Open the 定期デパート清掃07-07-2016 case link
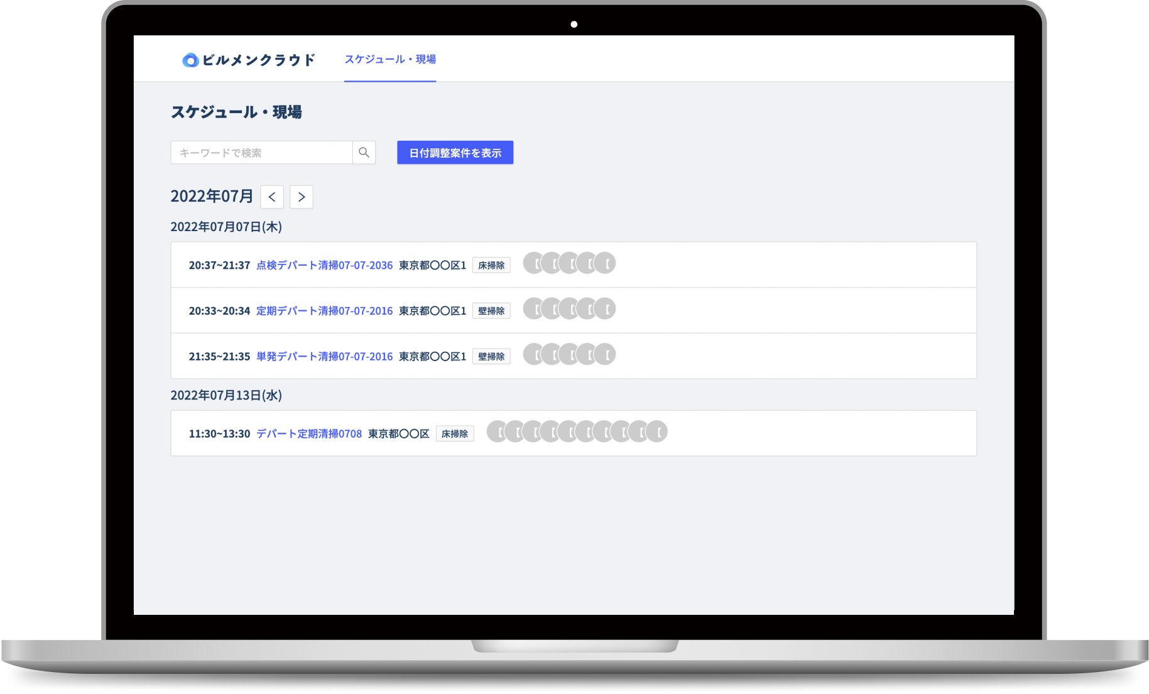The width and height of the screenshot is (1149, 694). (x=324, y=310)
